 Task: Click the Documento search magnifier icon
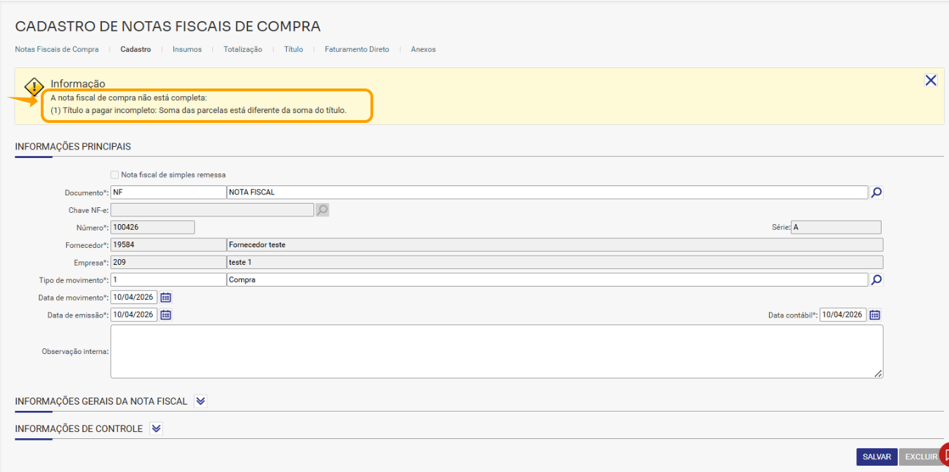[x=876, y=192]
